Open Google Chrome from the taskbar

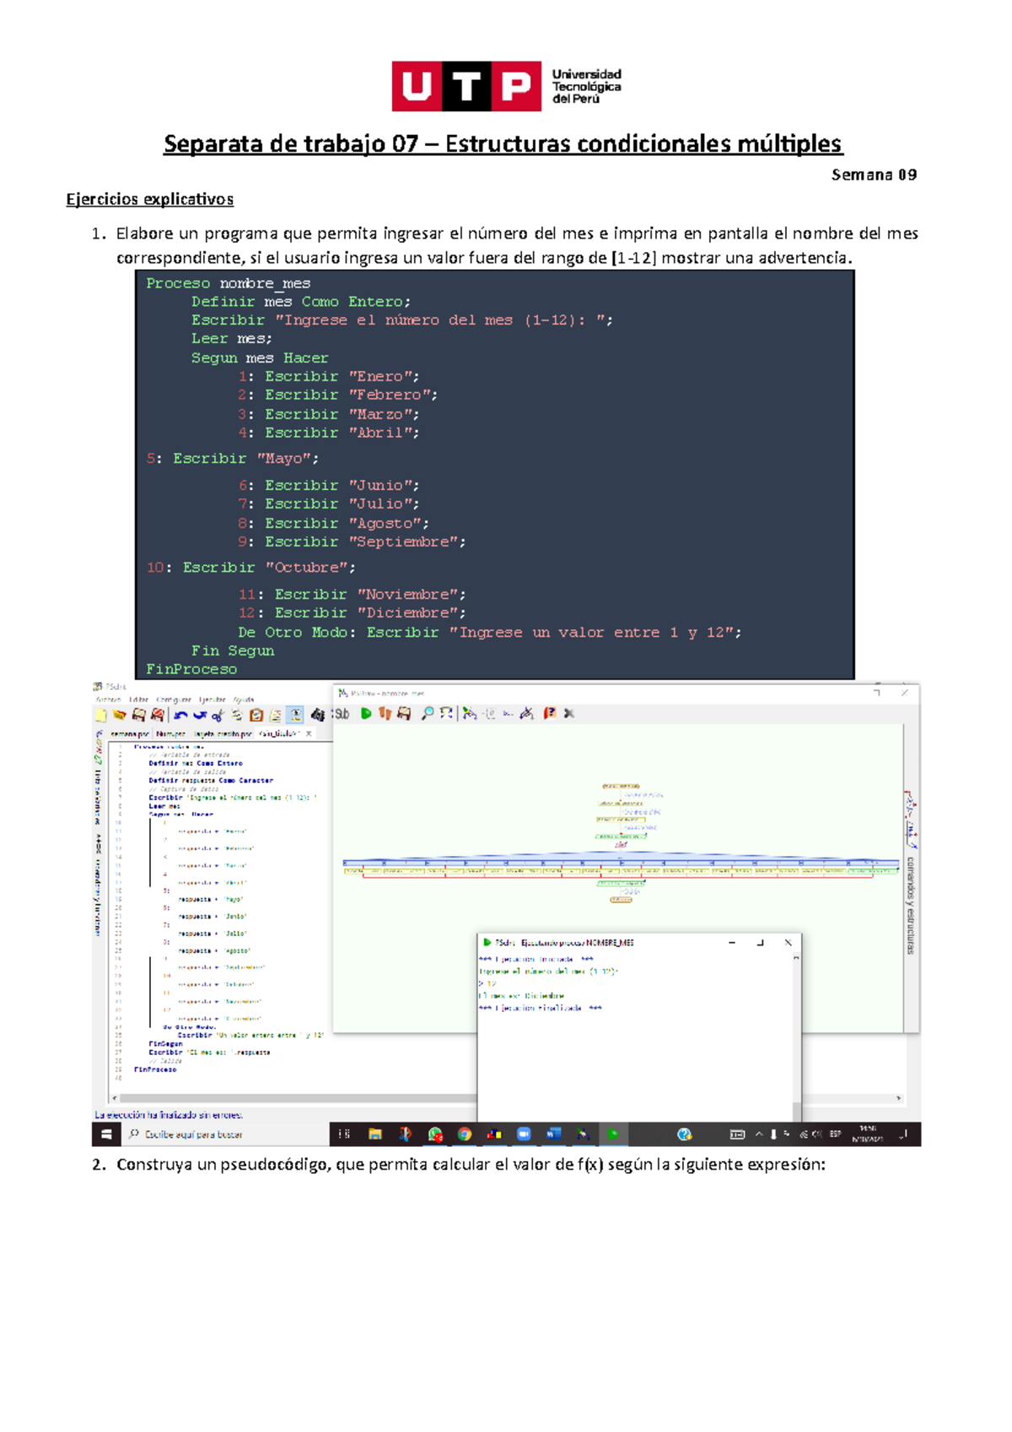point(465,1134)
